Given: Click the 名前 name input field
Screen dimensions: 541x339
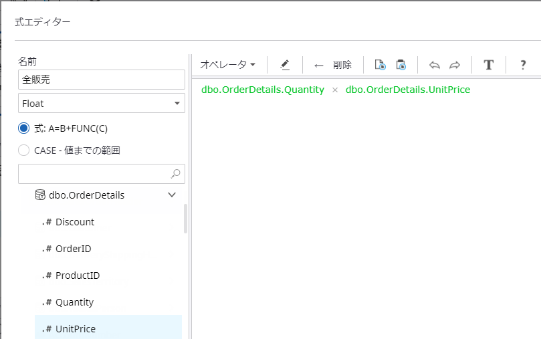Looking at the screenshot, I should point(102,80).
